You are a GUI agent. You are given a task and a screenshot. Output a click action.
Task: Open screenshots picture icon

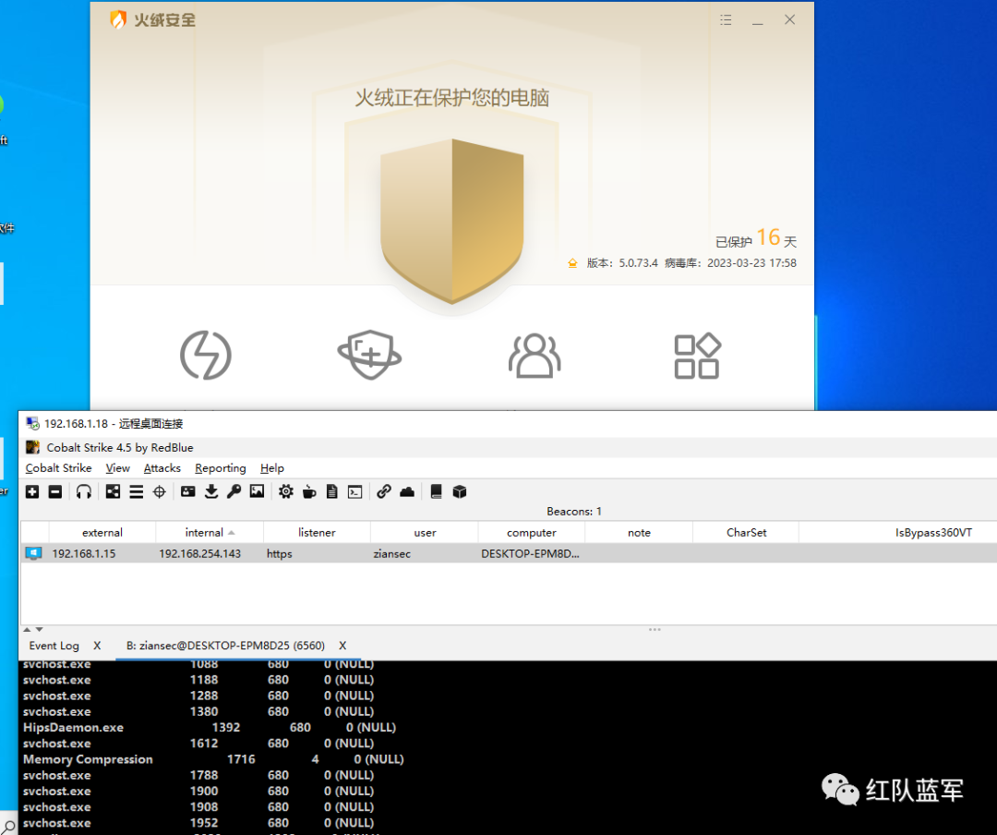(257, 491)
